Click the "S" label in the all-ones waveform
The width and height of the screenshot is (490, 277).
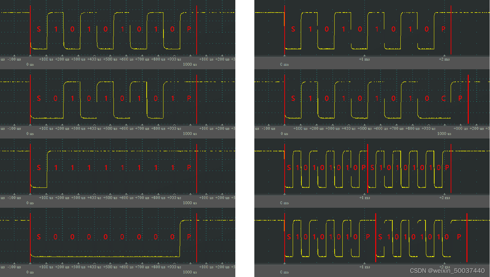[39, 167]
